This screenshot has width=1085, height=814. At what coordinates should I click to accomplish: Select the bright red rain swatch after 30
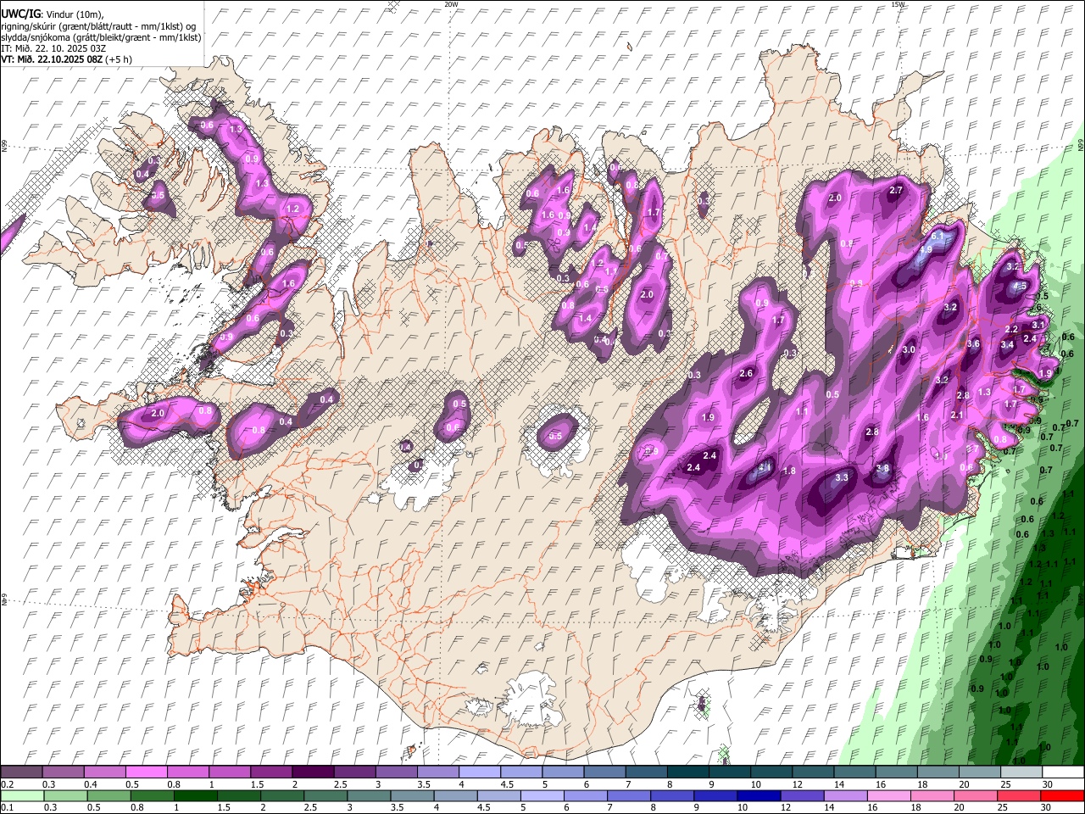[x=1062, y=796]
